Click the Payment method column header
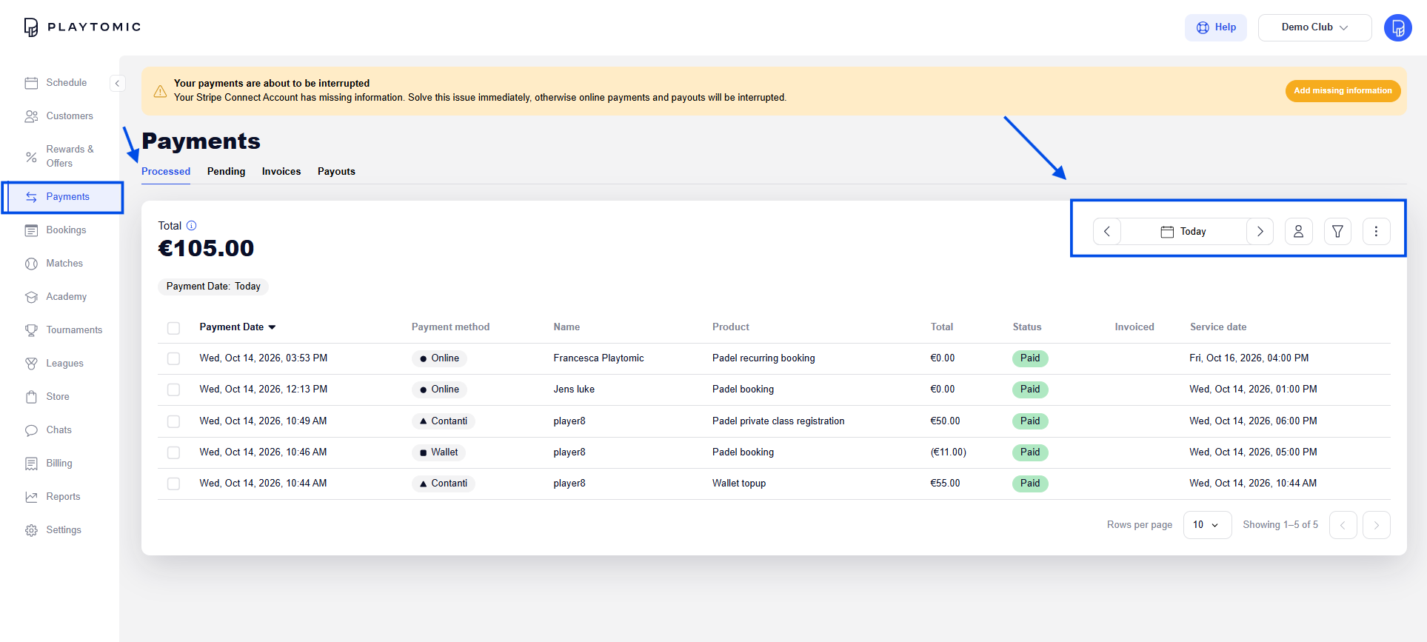Image resolution: width=1427 pixels, height=642 pixels. pos(450,327)
